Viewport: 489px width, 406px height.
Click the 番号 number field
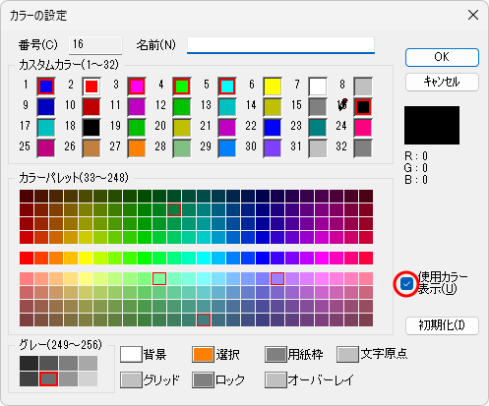click(x=95, y=45)
